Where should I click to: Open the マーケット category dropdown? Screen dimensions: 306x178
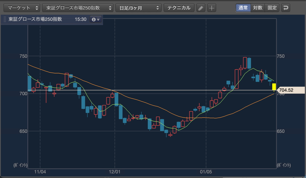point(22,8)
